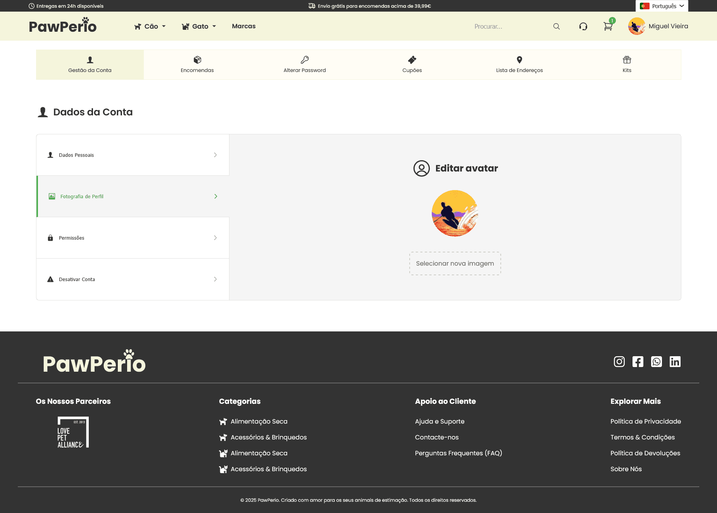This screenshot has height=513, width=717.
Task: Open the Lista de Endereços tab
Action: pos(519,64)
